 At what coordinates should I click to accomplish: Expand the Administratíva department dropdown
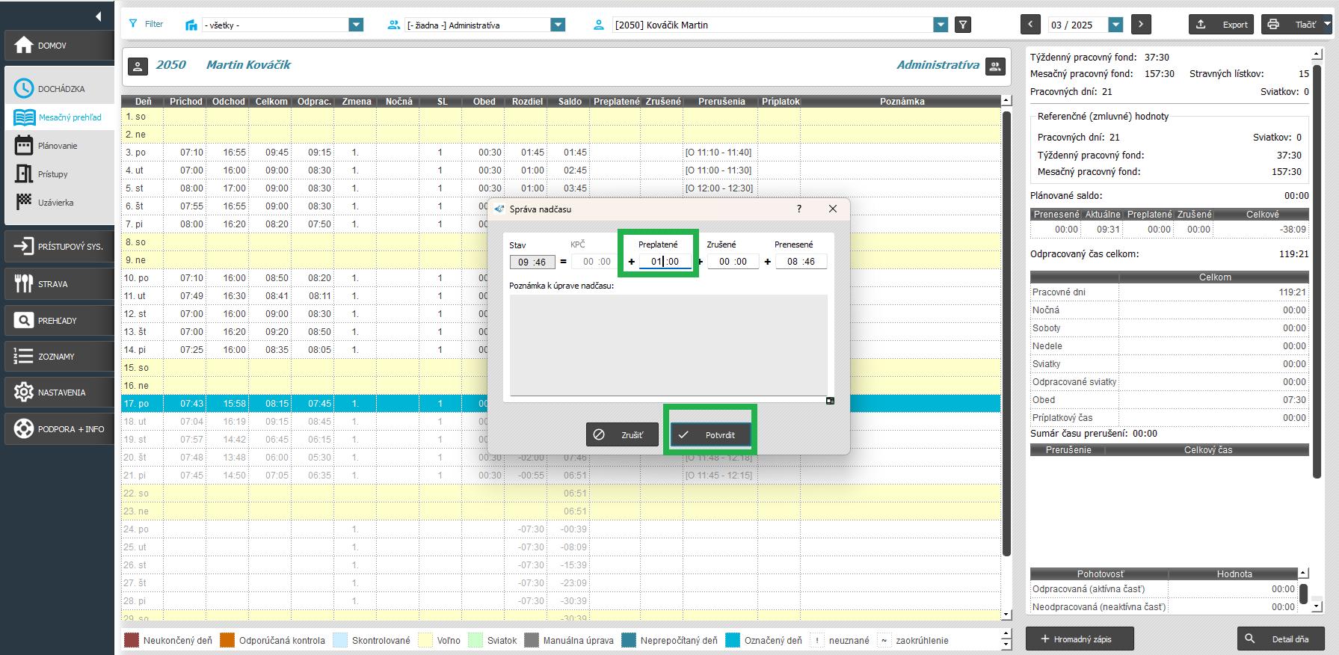558,25
